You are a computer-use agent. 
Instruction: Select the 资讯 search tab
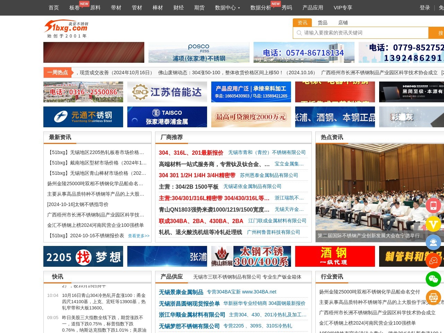(302, 23)
